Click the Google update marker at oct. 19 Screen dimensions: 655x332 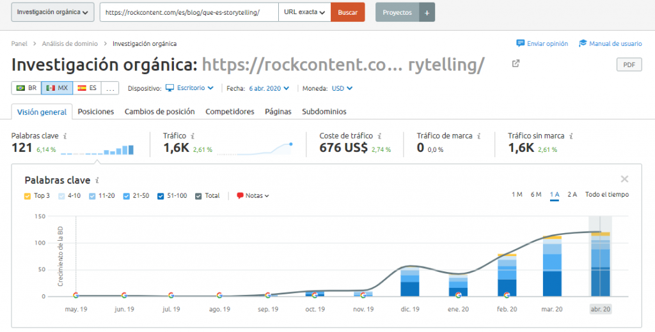tap(315, 296)
